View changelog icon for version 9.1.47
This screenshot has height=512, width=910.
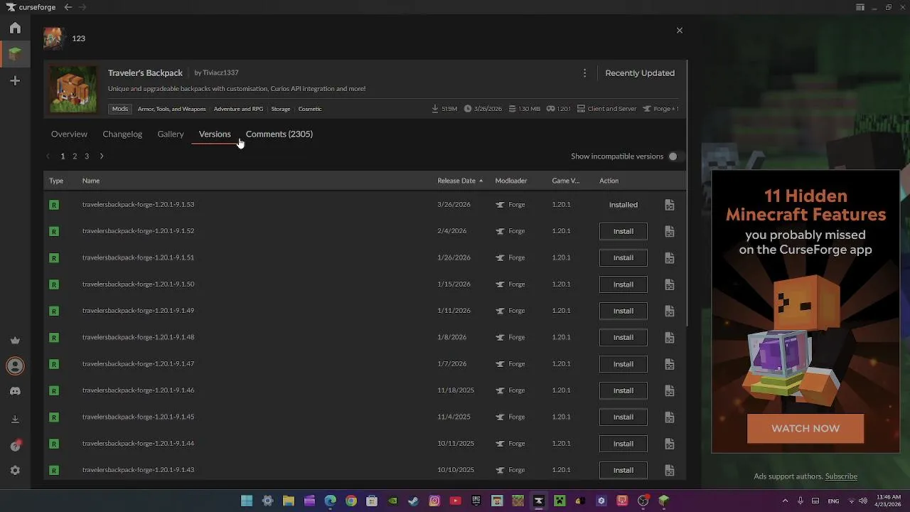tap(669, 364)
